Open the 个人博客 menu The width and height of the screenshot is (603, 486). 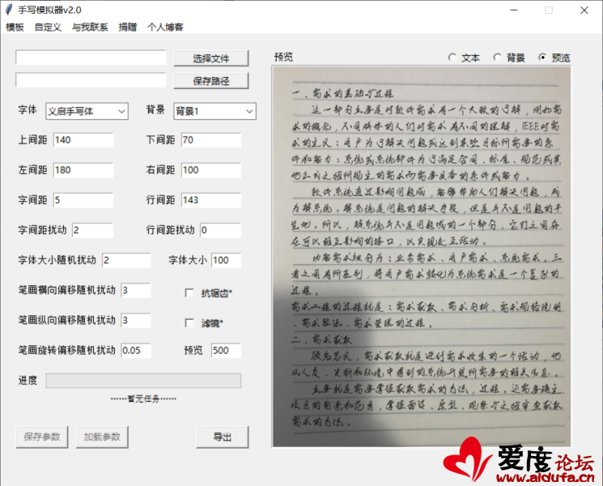[165, 27]
